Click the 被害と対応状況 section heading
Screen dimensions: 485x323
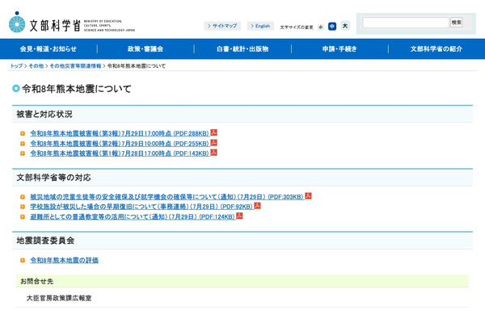[44, 114]
